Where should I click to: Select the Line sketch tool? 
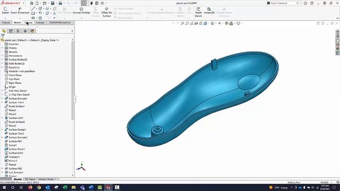pyautogui.click(x=33, y=8)
